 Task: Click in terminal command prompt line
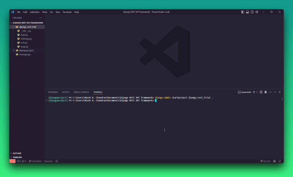coord(156,101)
